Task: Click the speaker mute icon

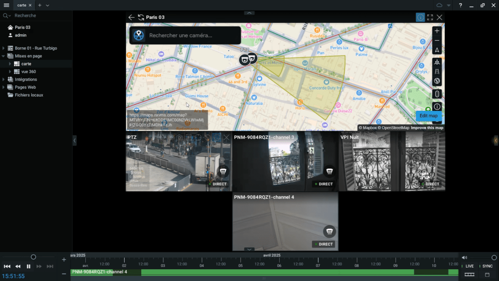Action: tap(464, 257)
